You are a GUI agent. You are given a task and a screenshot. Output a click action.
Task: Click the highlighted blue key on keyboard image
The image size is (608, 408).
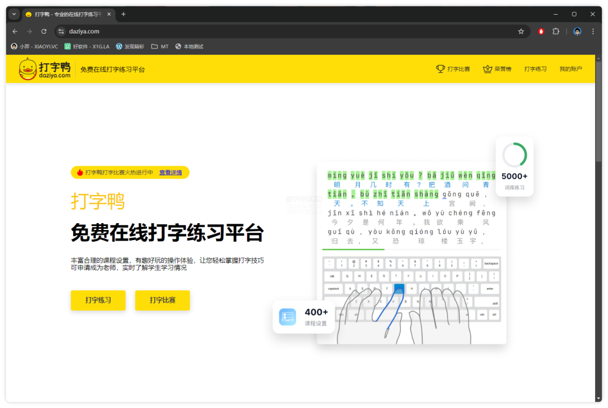(399, 289)
